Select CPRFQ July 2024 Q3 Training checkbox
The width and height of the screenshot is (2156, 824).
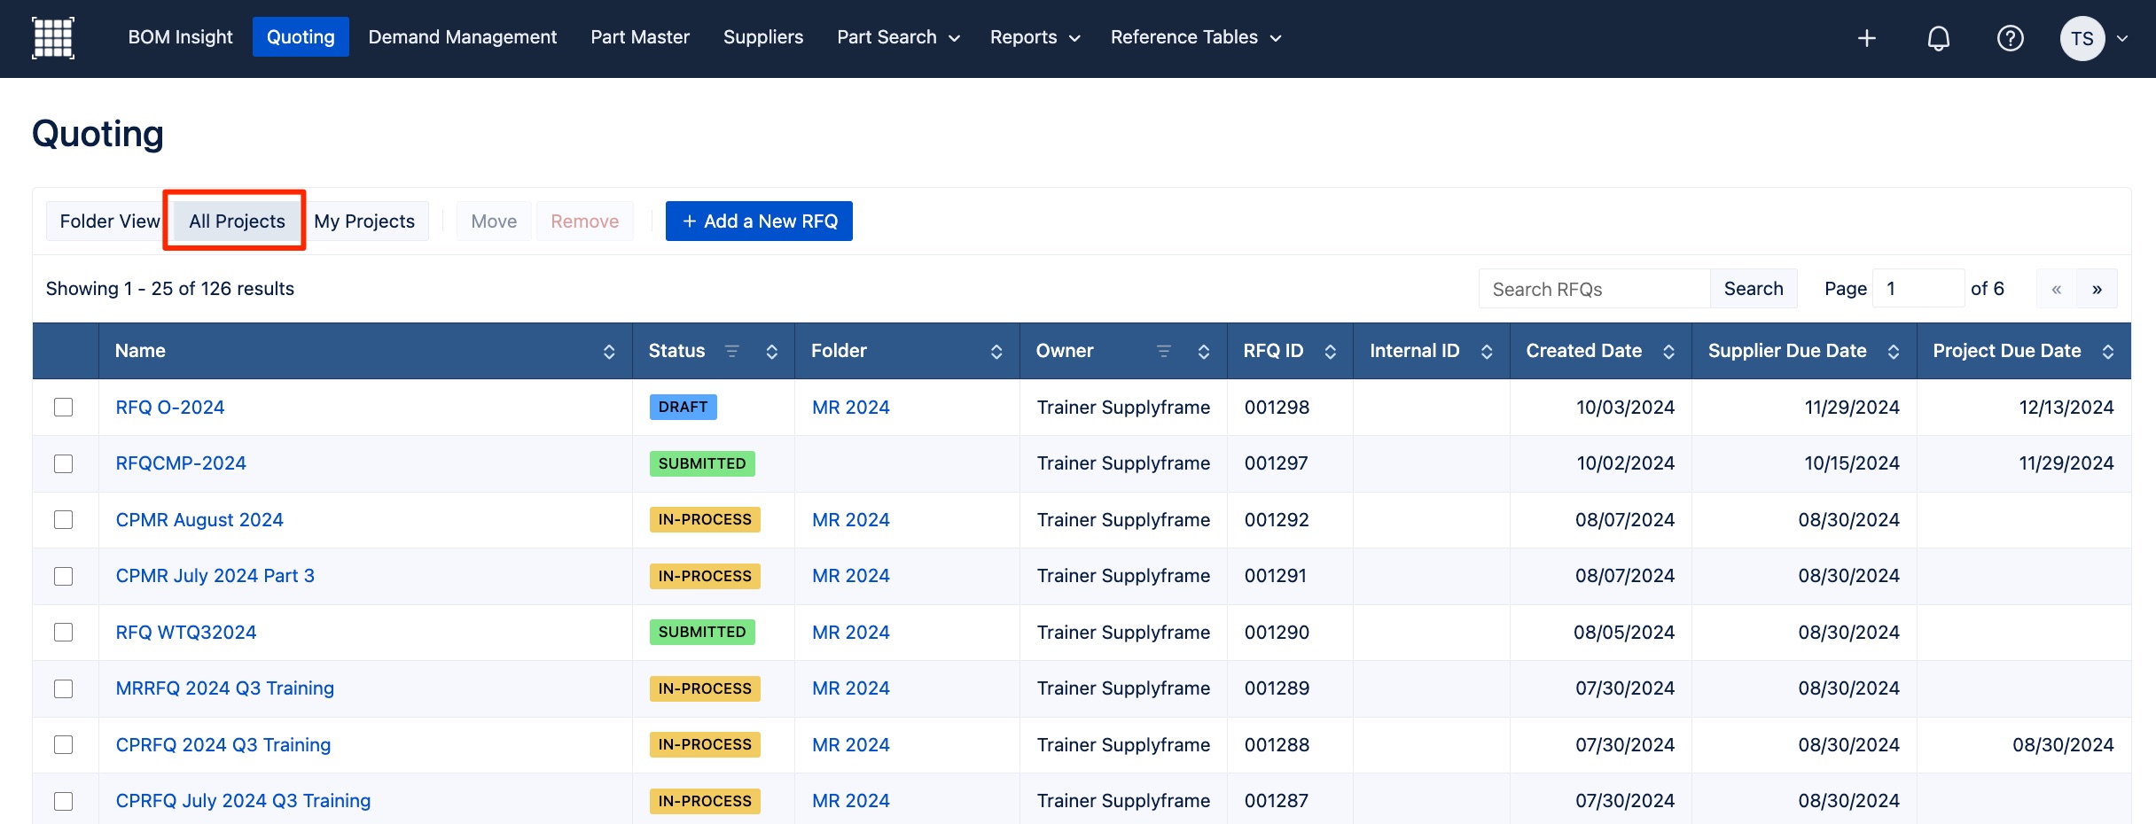click(64, 801)
